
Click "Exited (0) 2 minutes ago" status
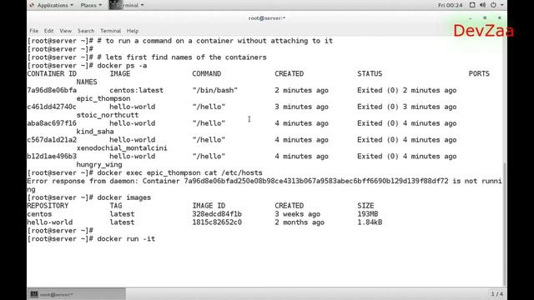(406, 90)
